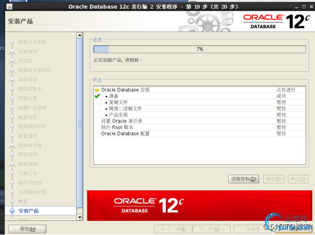Select the 系统类 step
This screenshot has height=235, width=315.
(25, 61)
